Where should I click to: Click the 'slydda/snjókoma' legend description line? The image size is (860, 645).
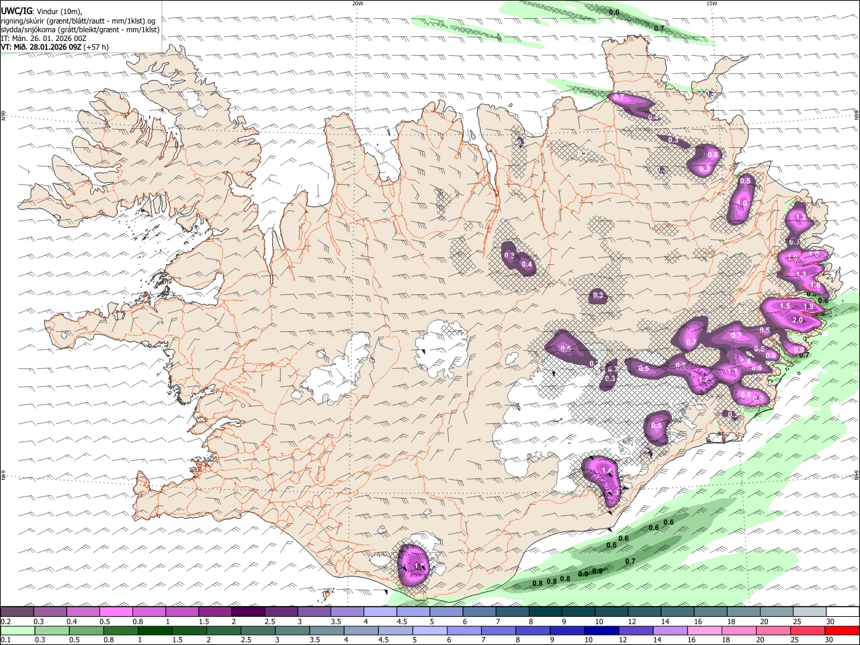pyautogui.click(x=81, y=30)
